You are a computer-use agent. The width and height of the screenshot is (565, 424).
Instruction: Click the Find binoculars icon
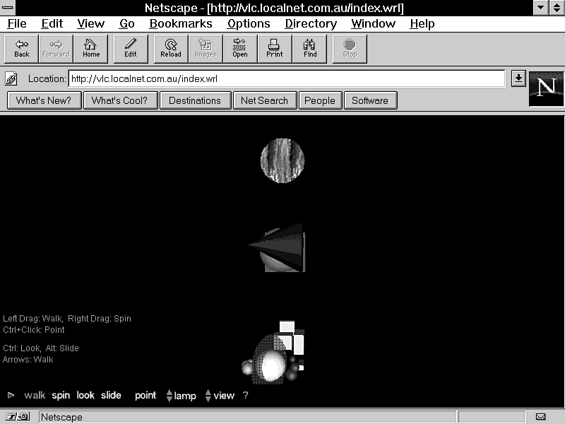(x=309, y=48)
